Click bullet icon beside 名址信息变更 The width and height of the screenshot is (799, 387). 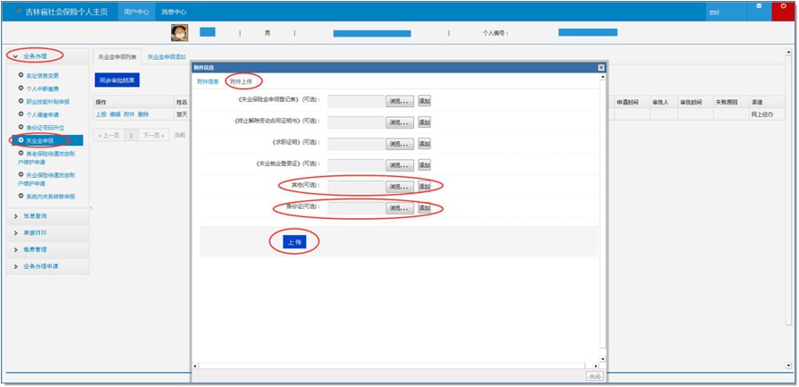click(x=21, y=75)
